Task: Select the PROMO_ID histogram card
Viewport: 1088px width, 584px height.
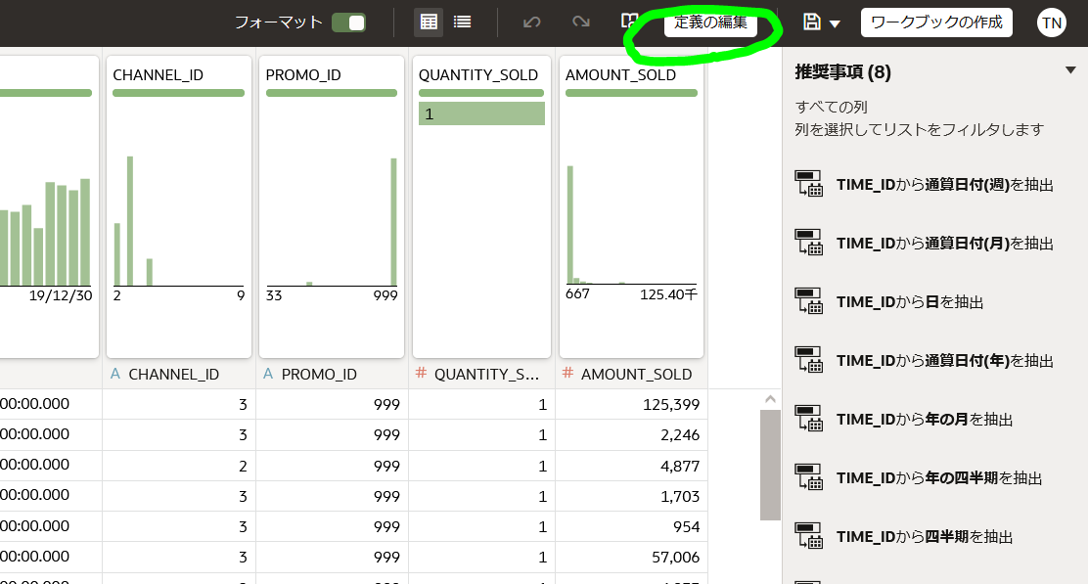Action: click(x=332, y=206)
